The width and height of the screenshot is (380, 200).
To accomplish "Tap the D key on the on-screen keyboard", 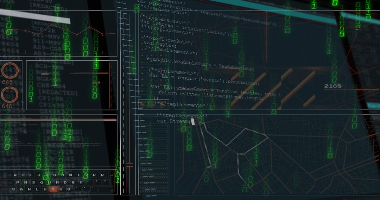I will tap(65, 182).
